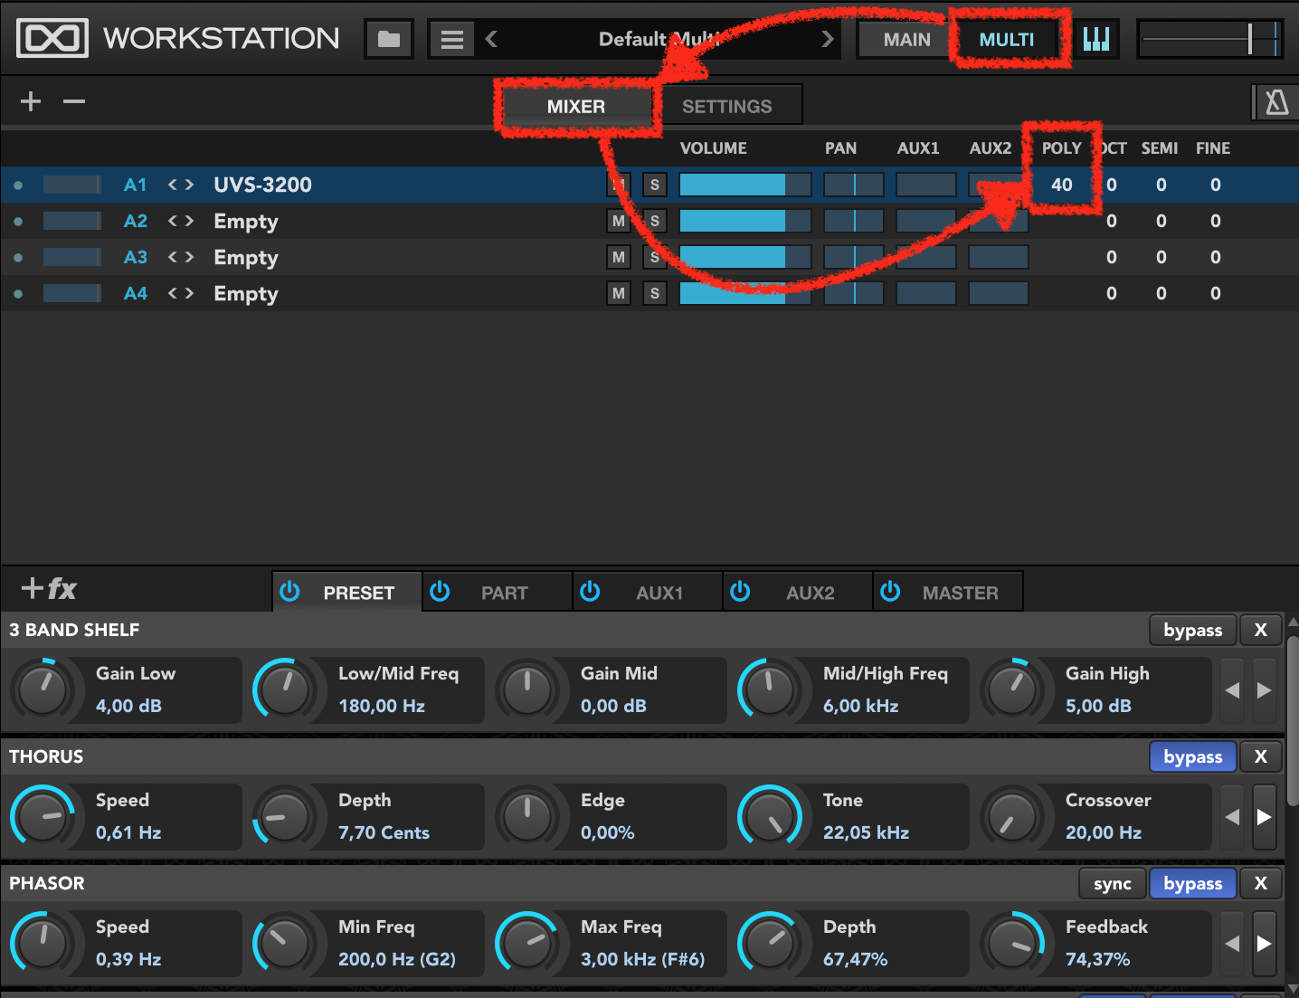Click the minus icon to remove a part
The width and height of the screenshot is (1299, 998).
73,100
